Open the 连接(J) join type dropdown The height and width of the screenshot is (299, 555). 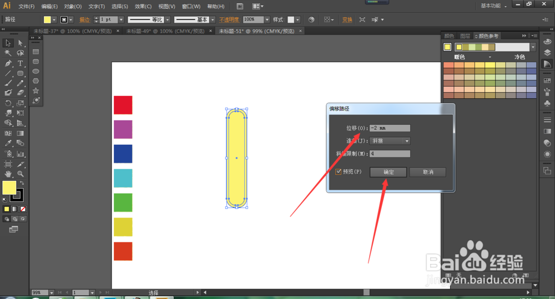pyautogui.click(x=390, y=141)
